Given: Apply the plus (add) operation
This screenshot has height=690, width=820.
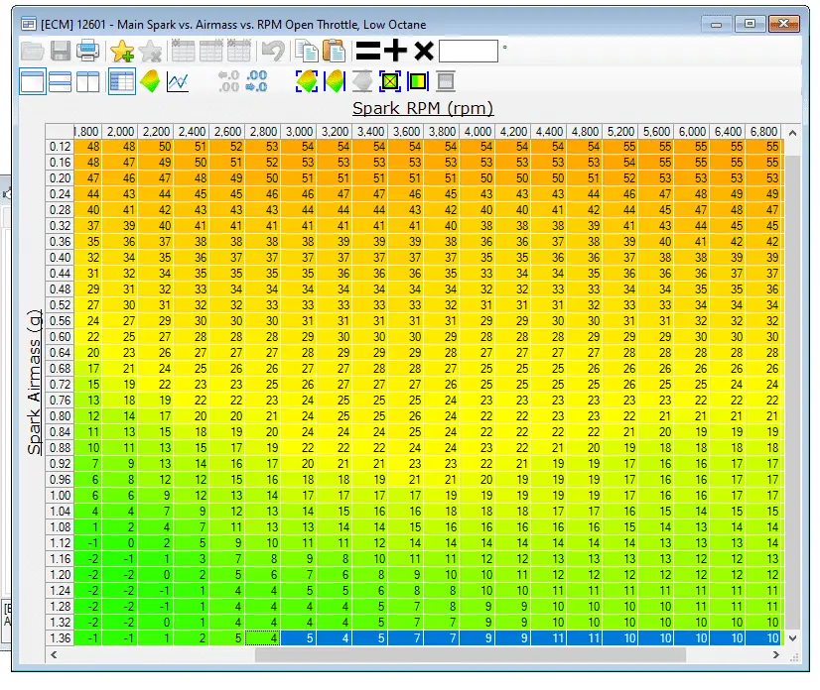Looking at the screenshot, I should coord(395,51).
